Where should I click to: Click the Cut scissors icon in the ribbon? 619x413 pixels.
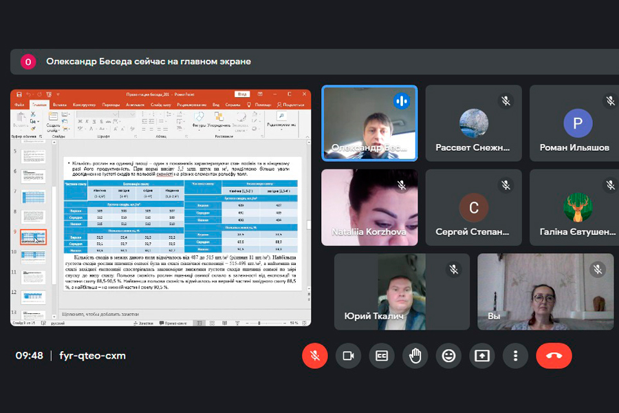tap(33, 114)
